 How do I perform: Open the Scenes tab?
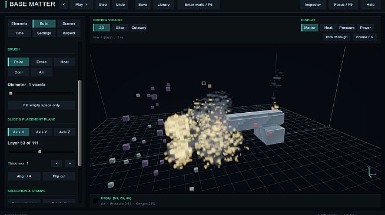(69, 23)
